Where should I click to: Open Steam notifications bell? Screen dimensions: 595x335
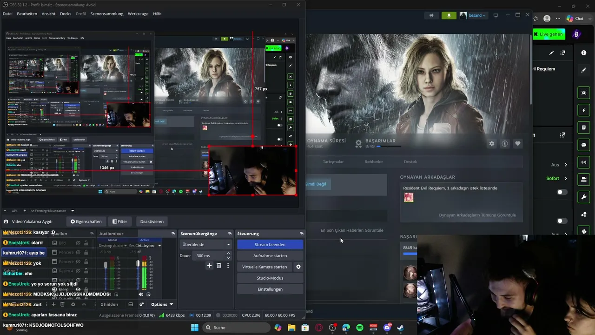coord(449,15)
